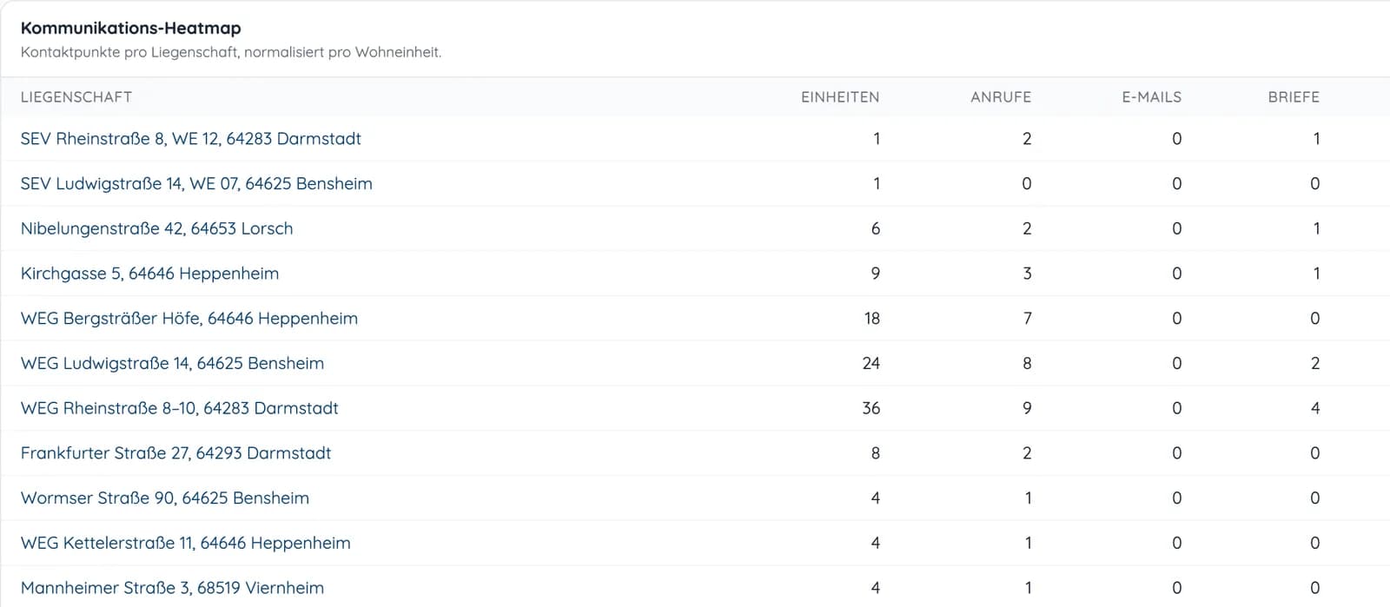Click the LIEGENSCHAFT column header

[x=76, y=97]
